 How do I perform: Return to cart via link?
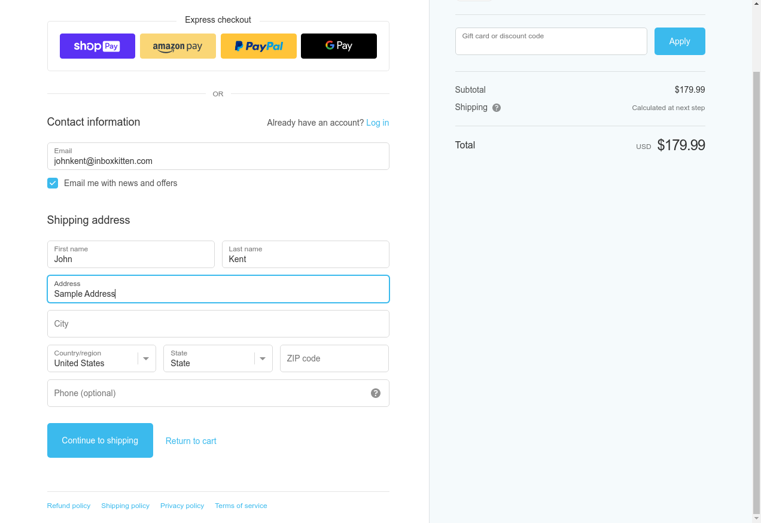click(191, 441)
